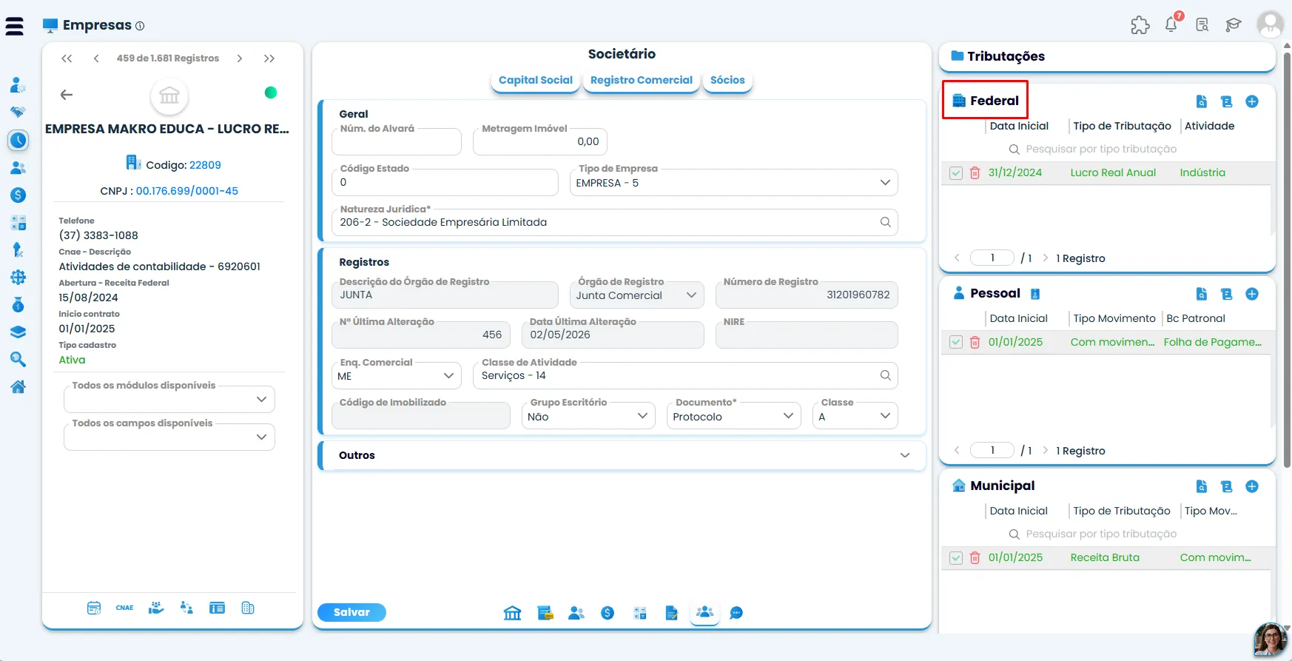The height and width of the screenshot is (661, 1292).
Task: Click Federal search by tipo tributação field
Action: coord(1101,149)
